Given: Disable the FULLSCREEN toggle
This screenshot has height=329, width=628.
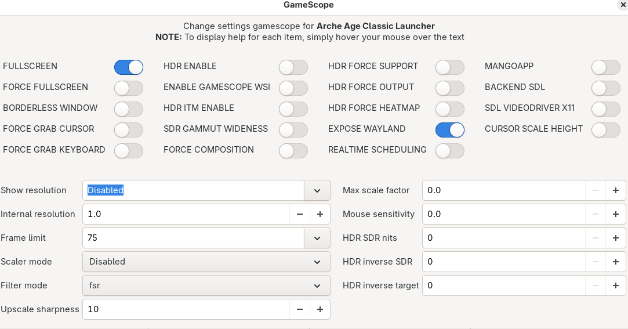Looking at the screenshot, I should (129, 67).
